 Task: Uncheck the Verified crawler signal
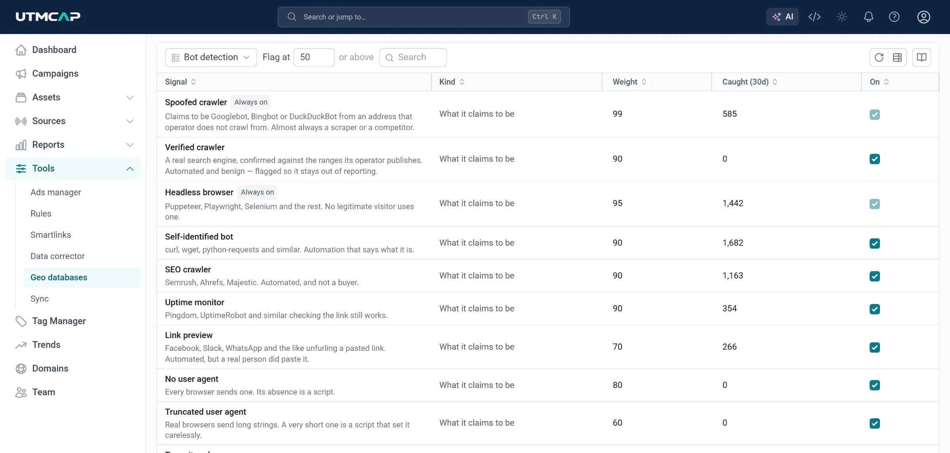click(875, 159)
